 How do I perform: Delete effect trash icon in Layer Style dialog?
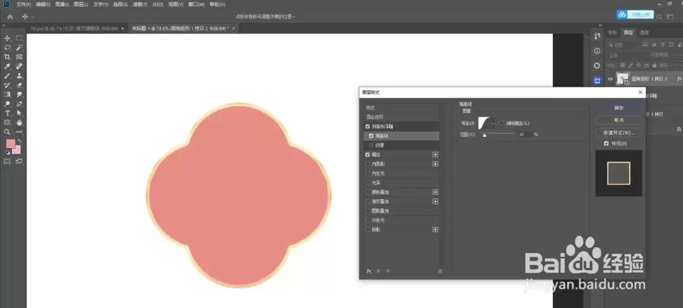click(440, 271)
